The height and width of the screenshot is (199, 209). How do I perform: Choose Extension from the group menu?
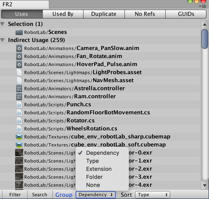coord(99,169)
